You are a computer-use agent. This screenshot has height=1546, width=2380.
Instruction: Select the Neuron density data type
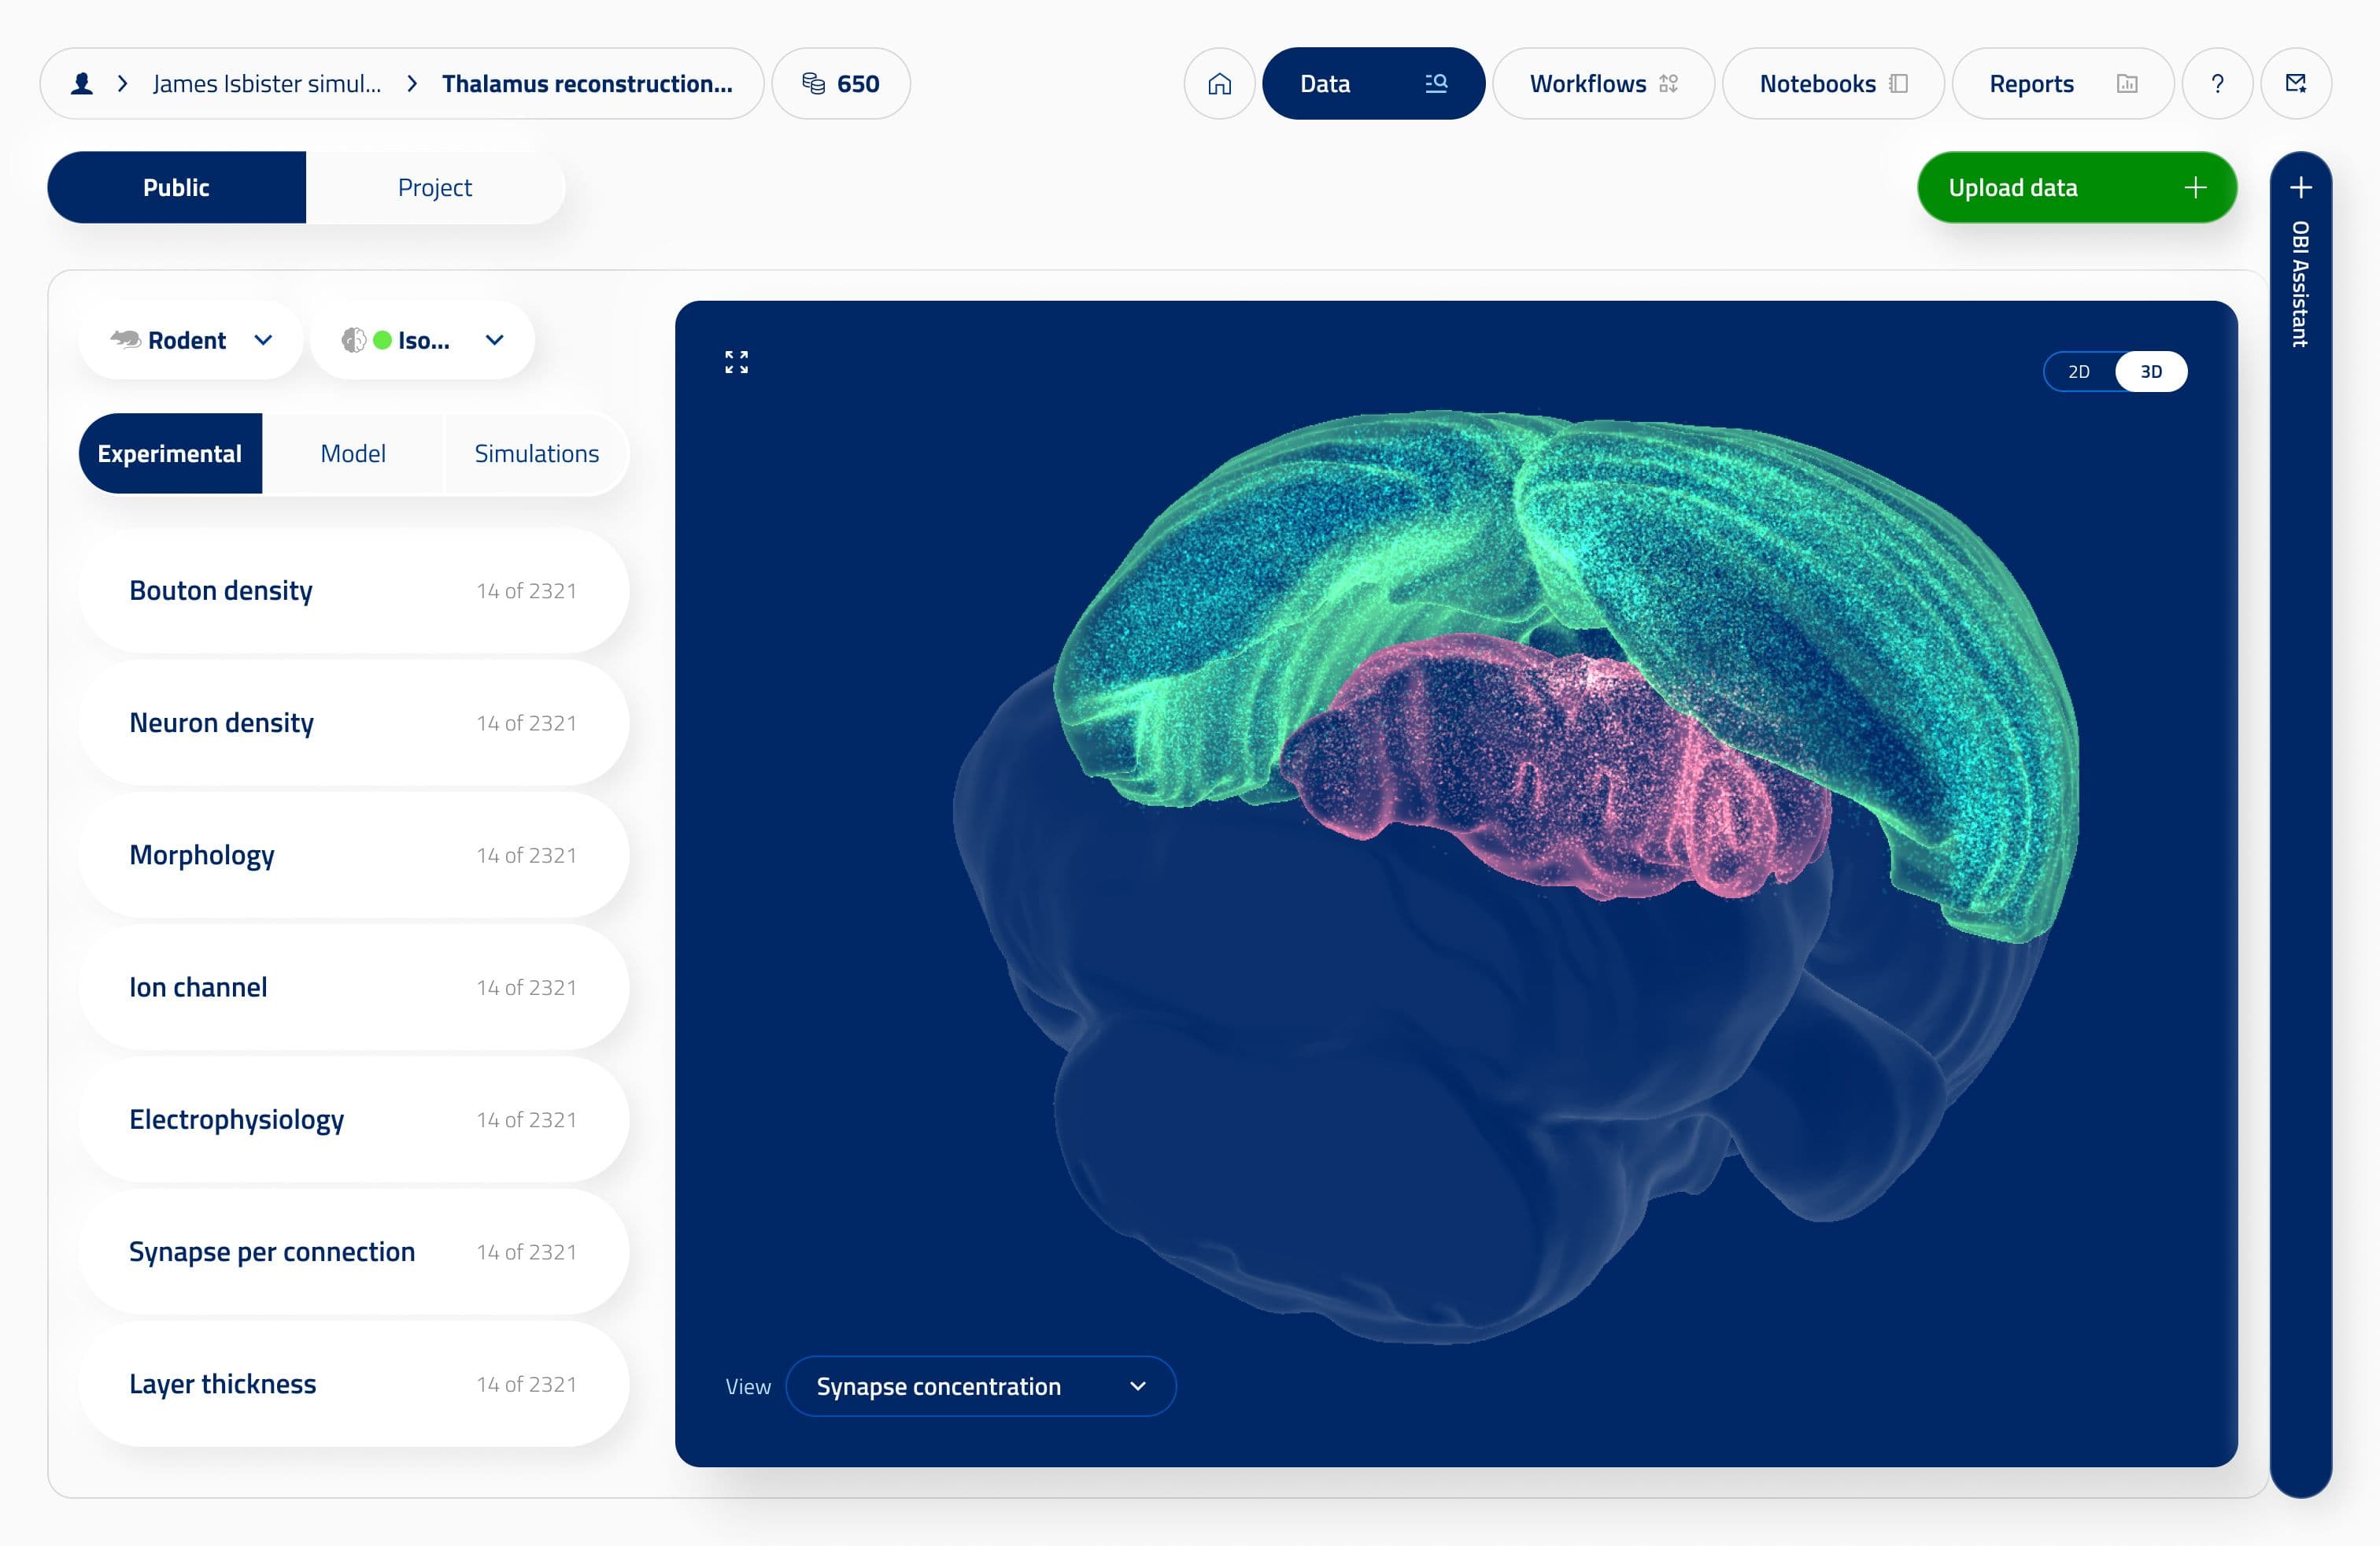coord(353,723)
